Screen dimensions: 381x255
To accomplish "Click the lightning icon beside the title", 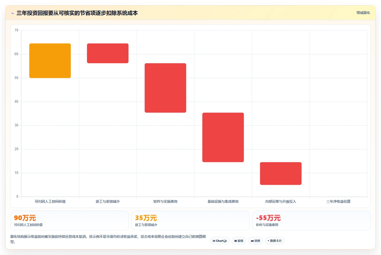I will [x=12, y=13].
